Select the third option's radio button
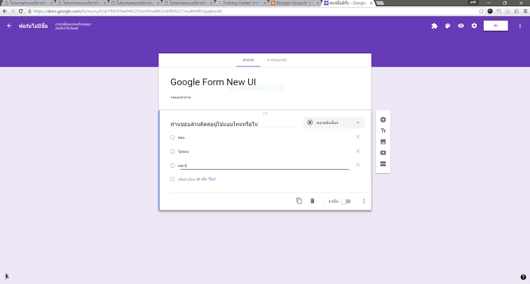 pos(172,165)
